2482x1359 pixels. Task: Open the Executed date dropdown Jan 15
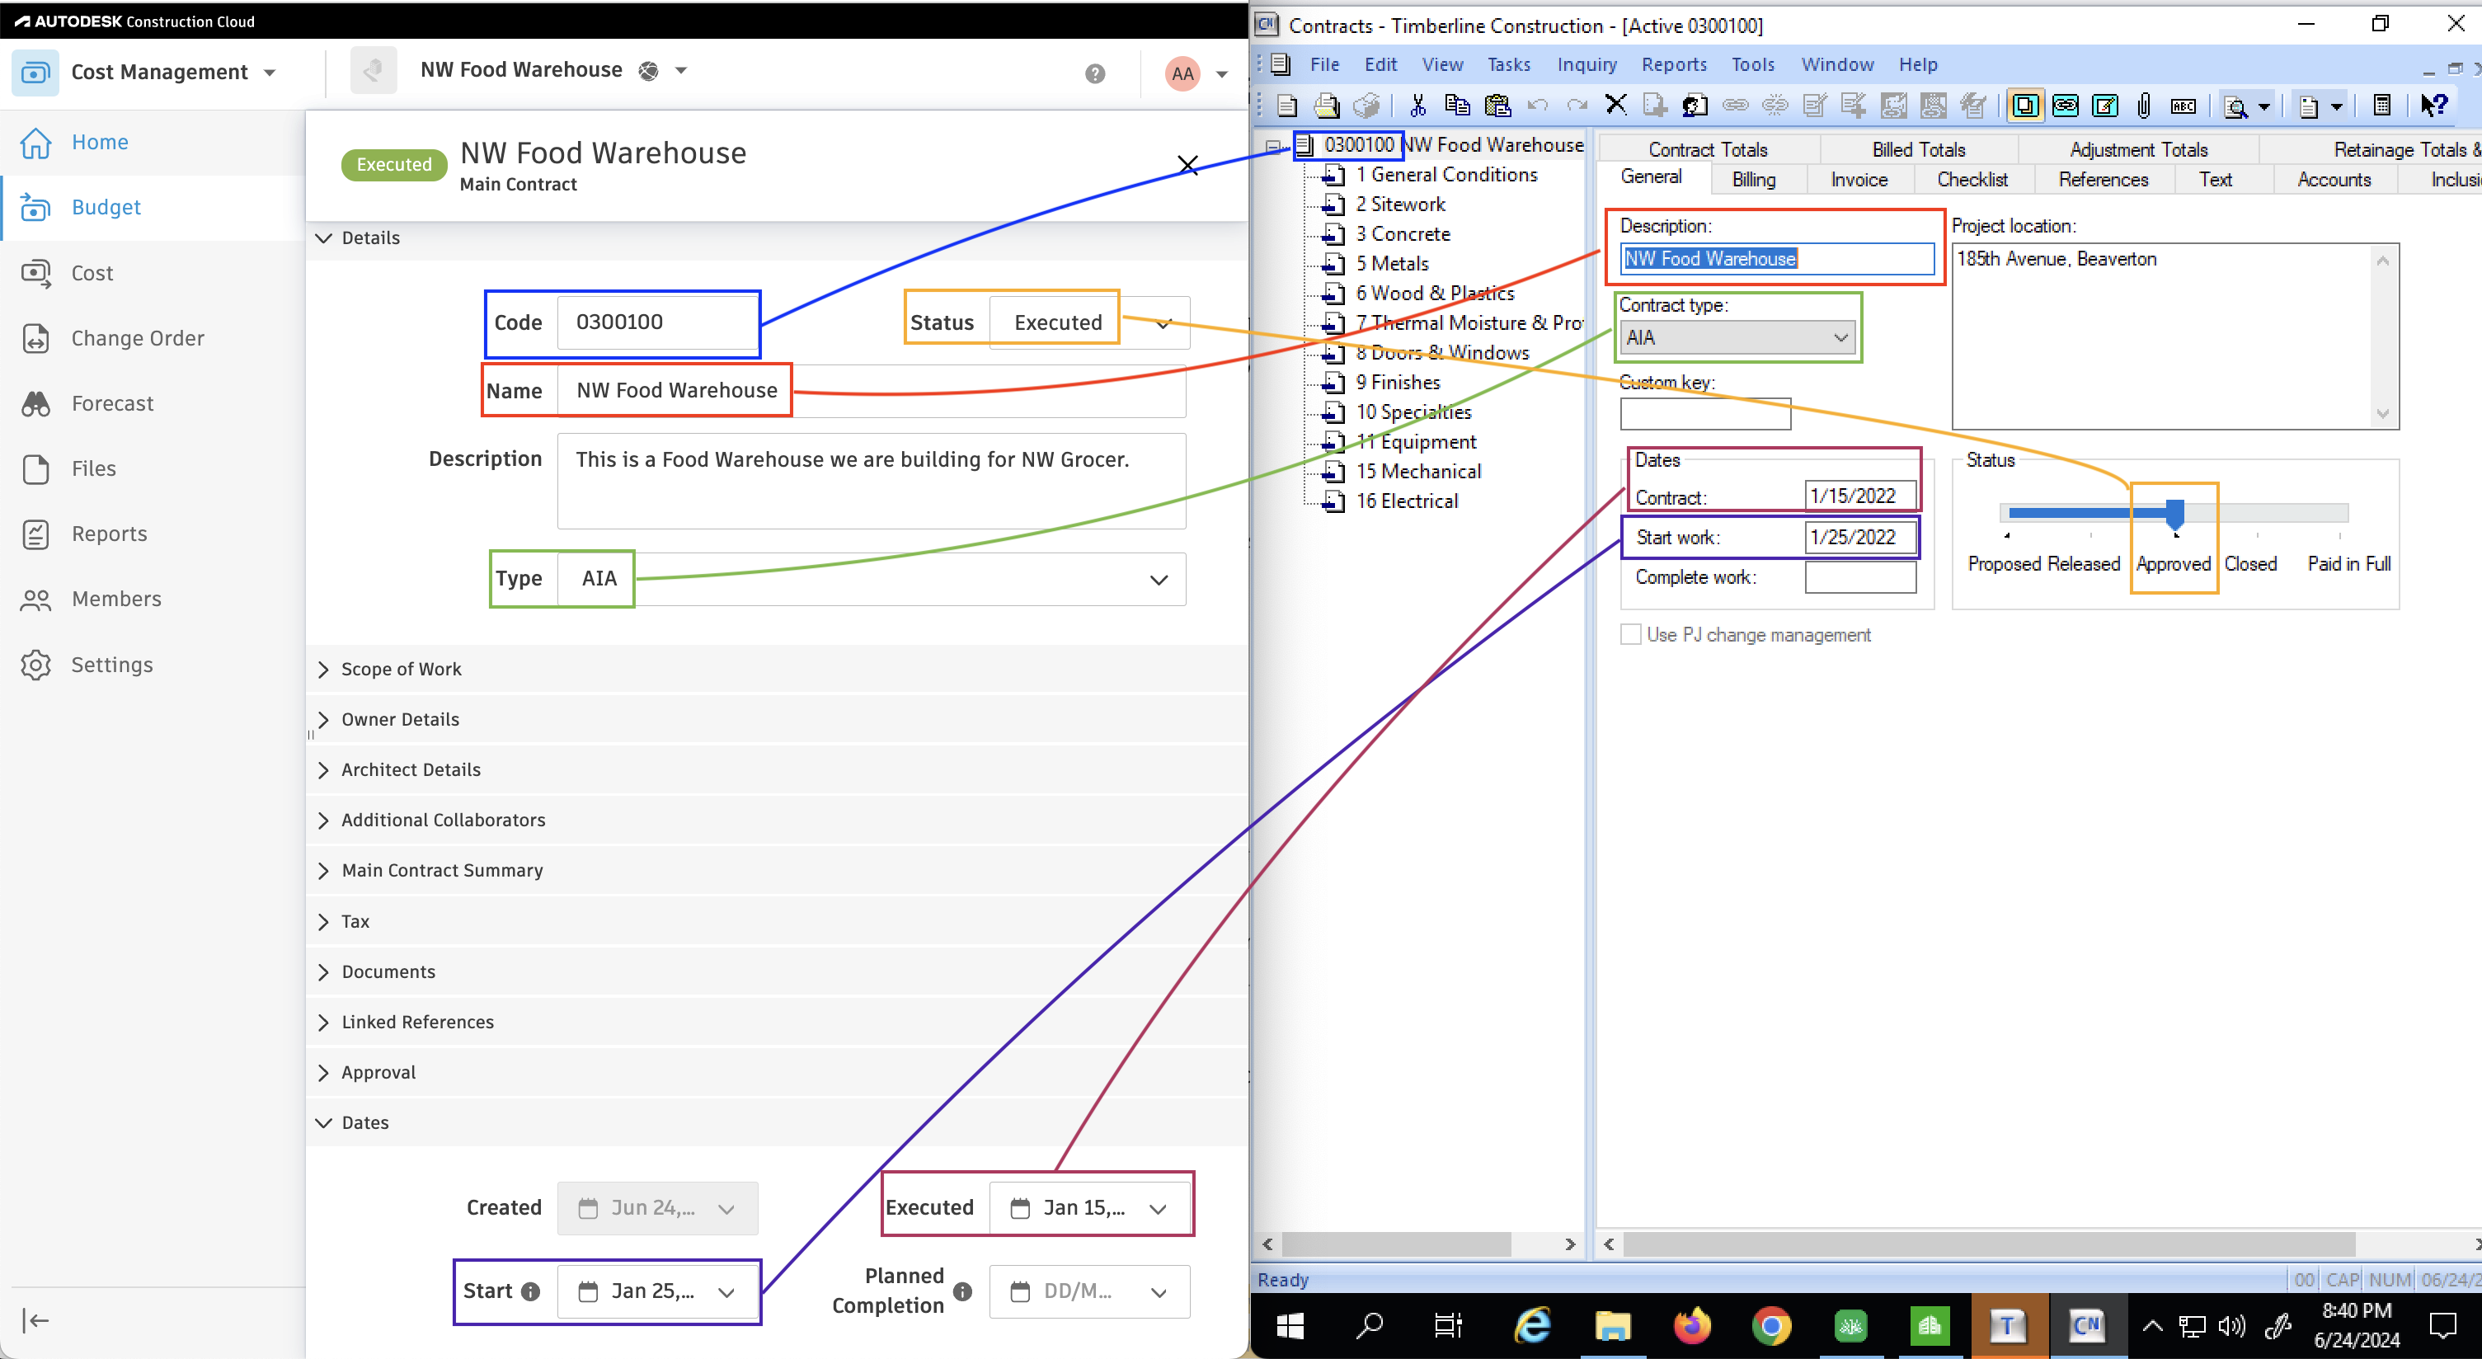click(1088, 1207)
